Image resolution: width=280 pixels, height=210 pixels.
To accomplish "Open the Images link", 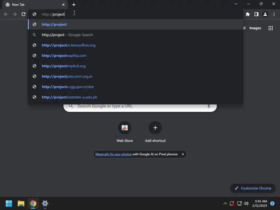I will point(255,28).
